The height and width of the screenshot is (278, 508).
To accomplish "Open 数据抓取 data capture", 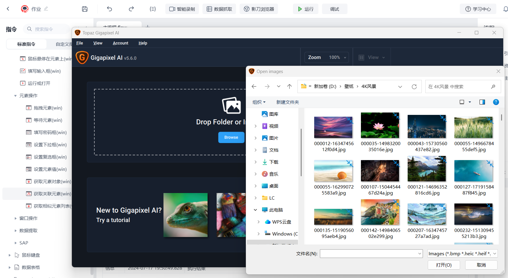I will click(219, 9).
